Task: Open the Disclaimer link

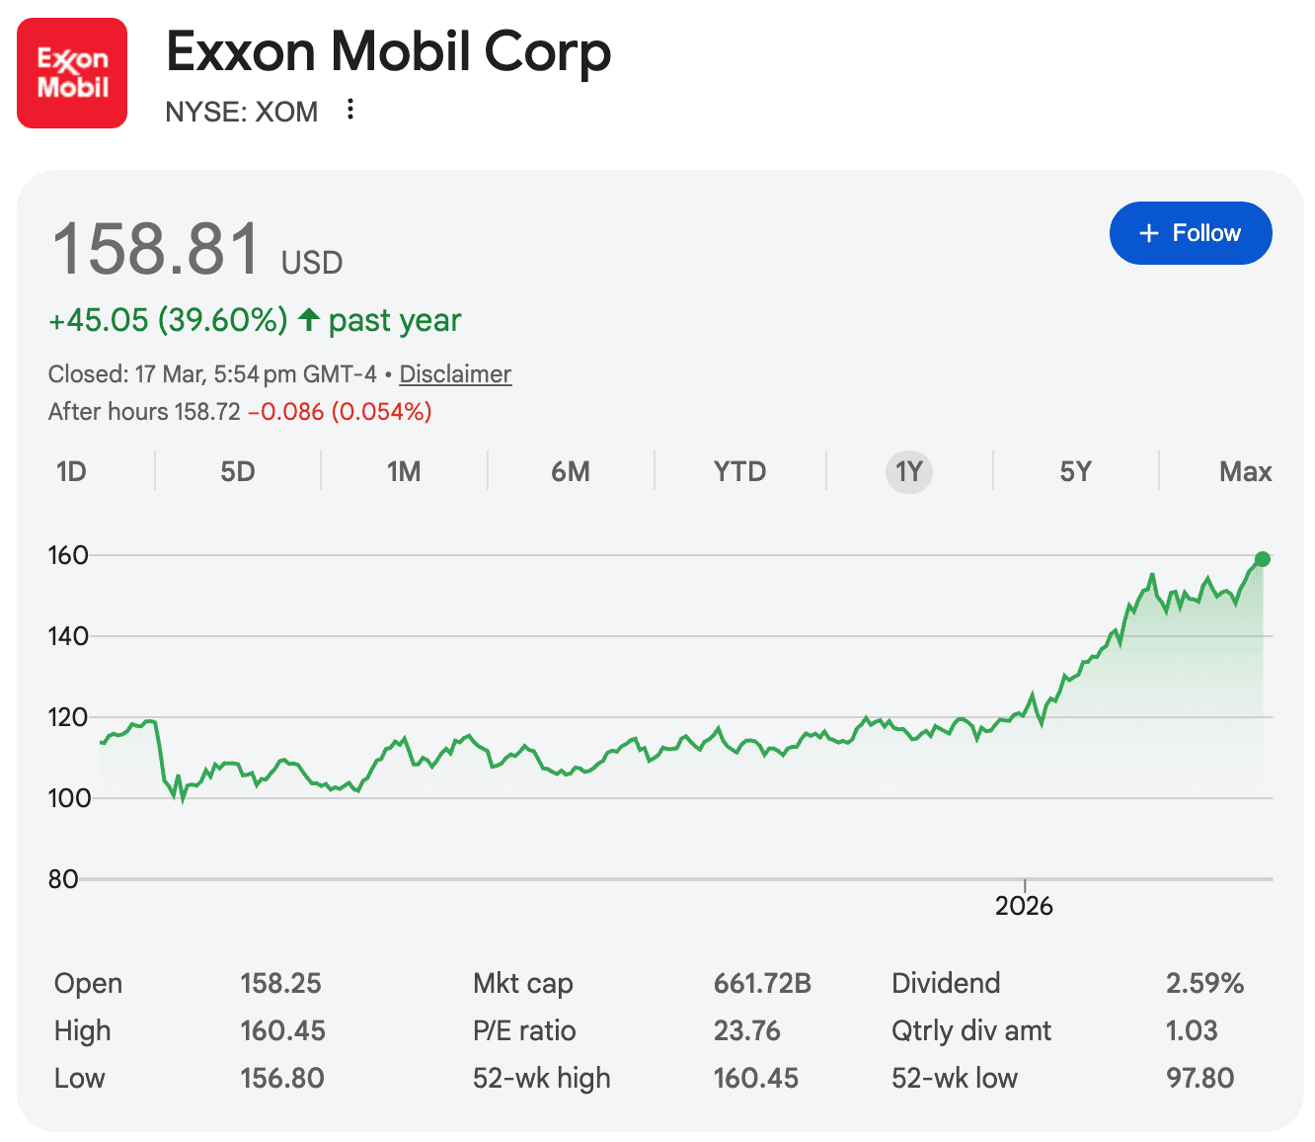Action: tap(455, 374)
